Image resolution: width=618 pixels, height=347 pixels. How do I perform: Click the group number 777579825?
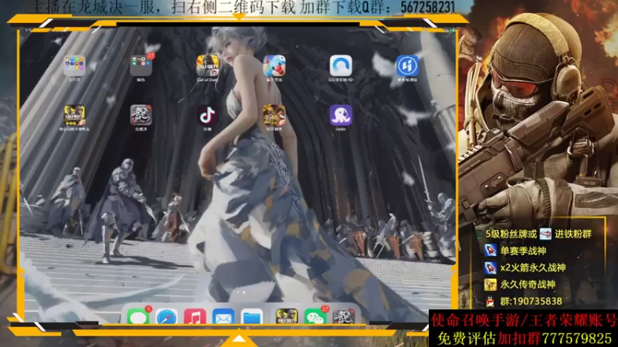[576, 339]
